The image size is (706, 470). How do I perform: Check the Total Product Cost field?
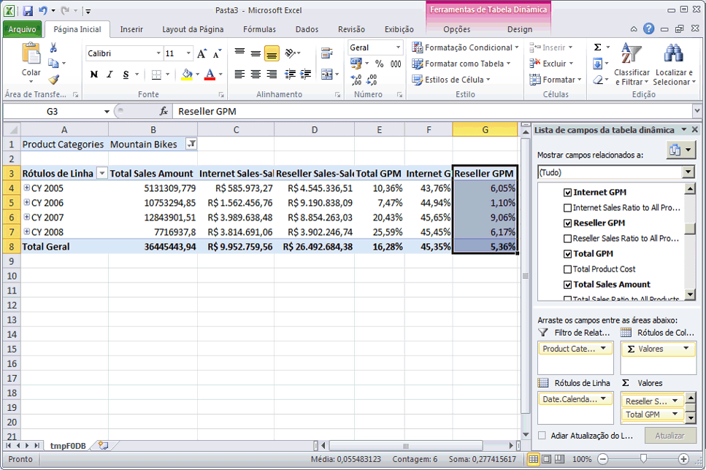tap(568, 269)
